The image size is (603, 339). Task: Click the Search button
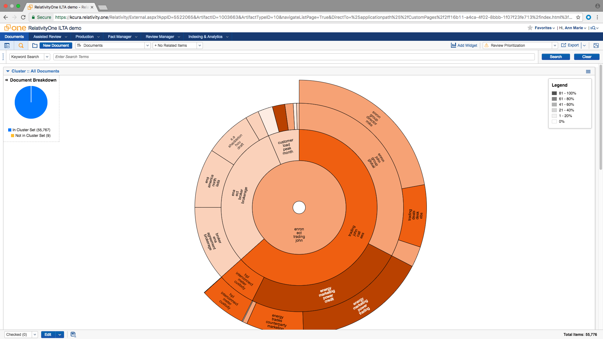click(556, 57)
